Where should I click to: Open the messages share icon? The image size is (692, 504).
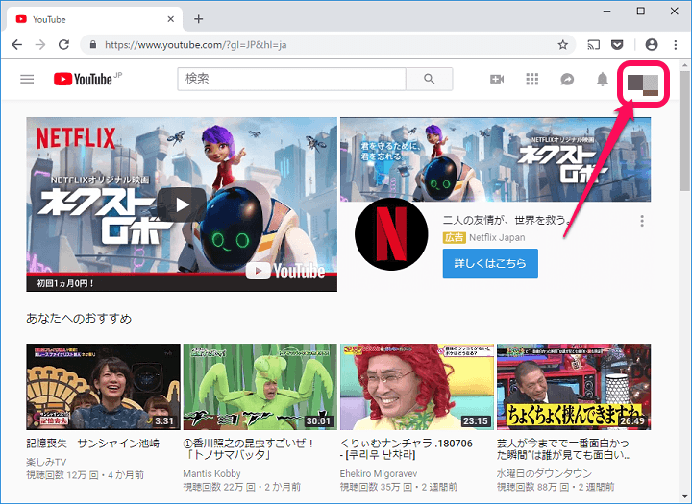pos(567,79)
